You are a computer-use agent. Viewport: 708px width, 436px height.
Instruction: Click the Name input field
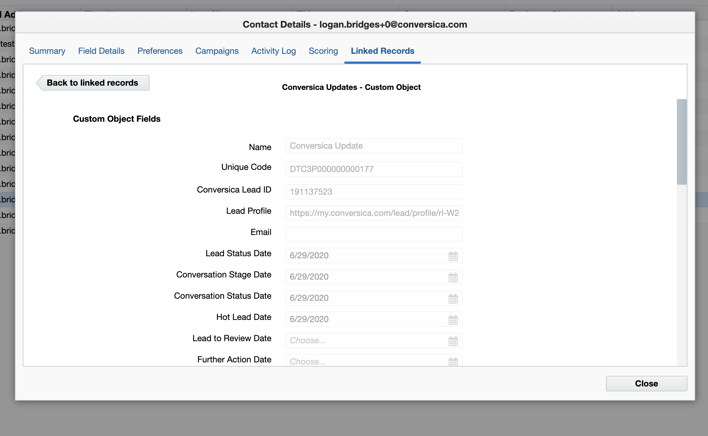coord(374,146)
